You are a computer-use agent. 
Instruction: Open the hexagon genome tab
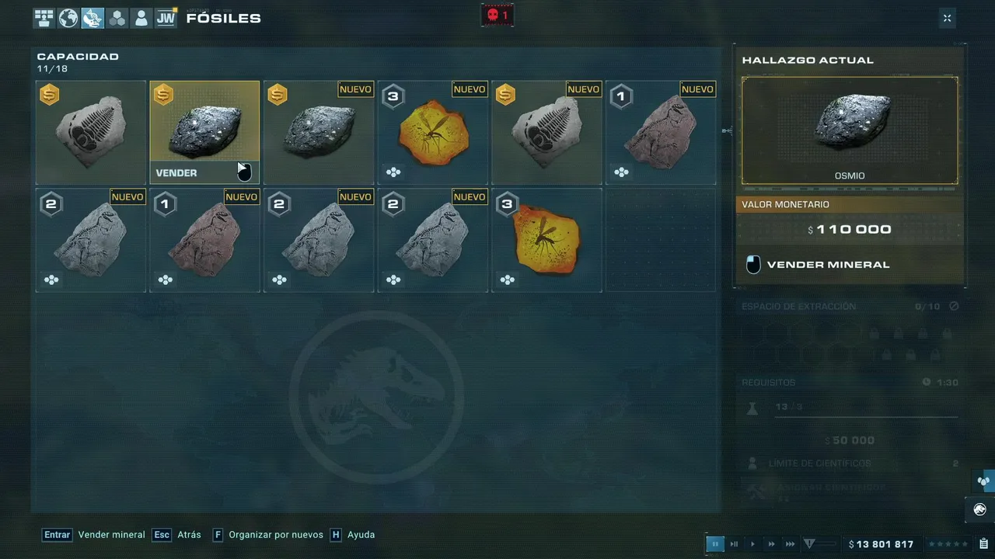pos(117,18)
